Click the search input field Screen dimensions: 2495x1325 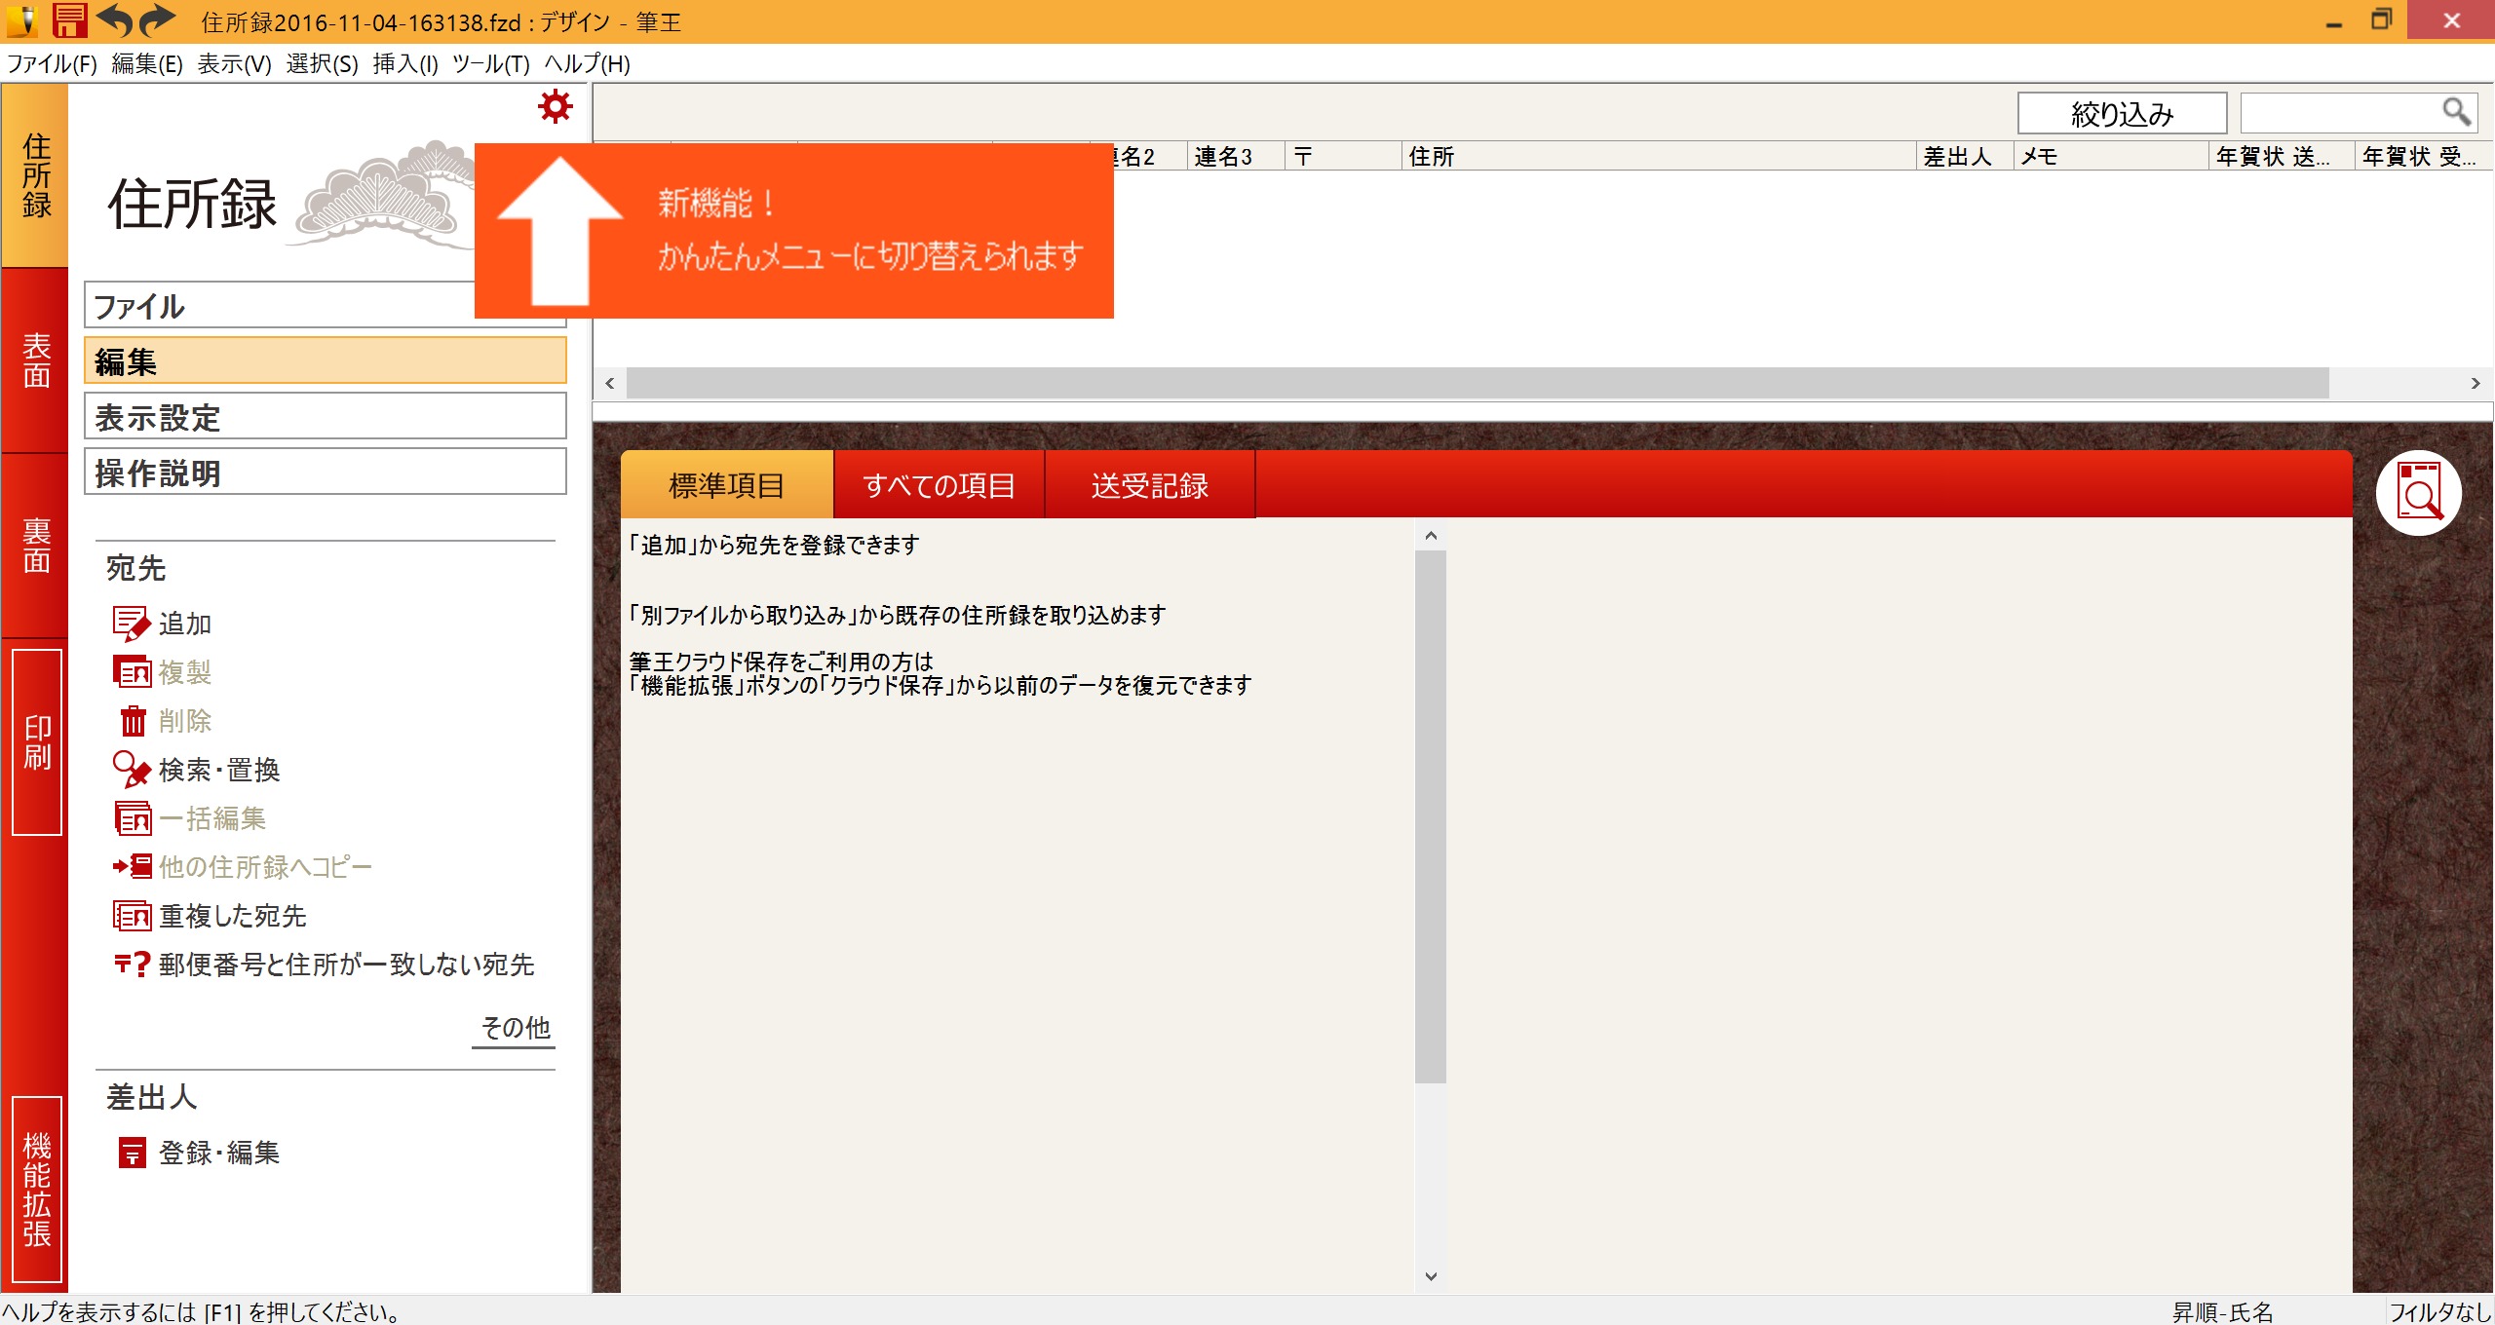2341,113
